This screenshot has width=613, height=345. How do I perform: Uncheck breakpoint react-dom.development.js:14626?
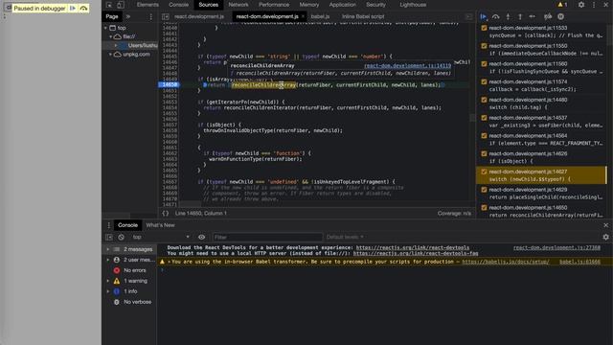484,153
